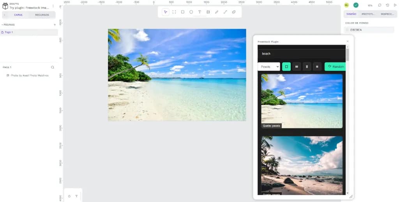
Task: Close the Freestock Plugin window
Action: 348,41
